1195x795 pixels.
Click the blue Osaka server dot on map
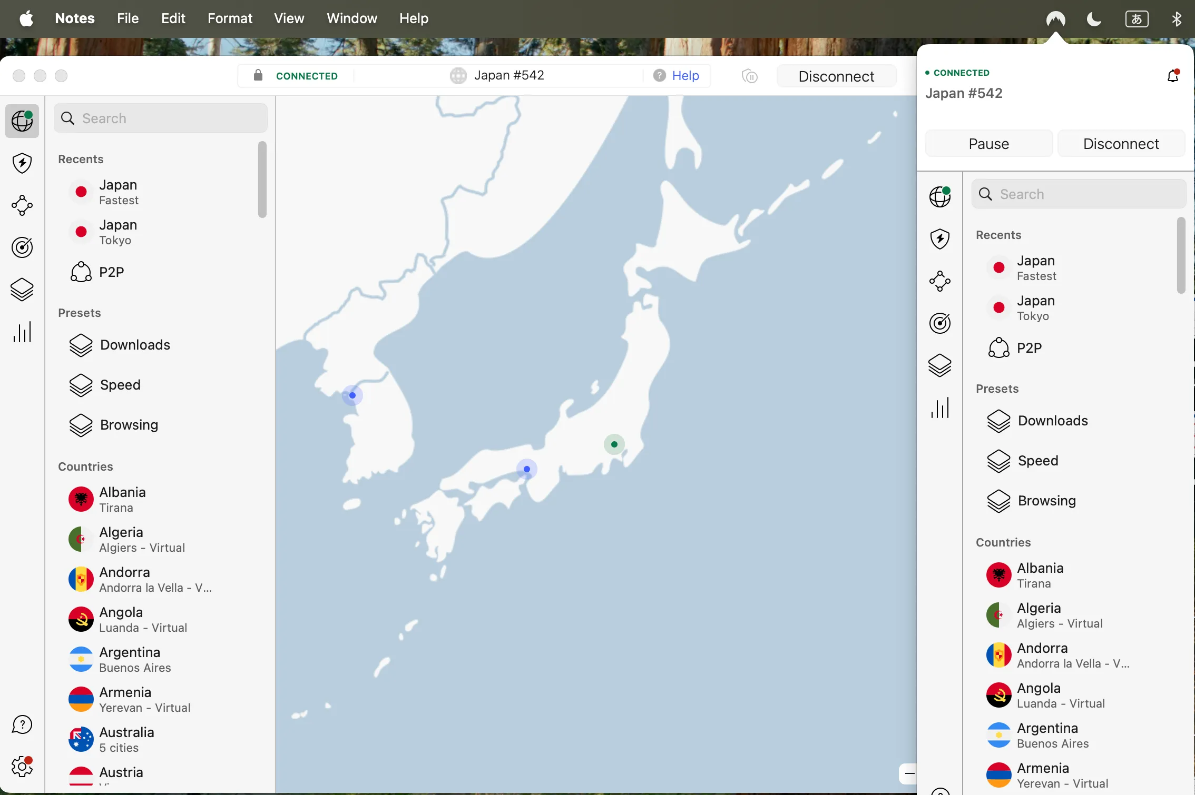[526, 469]
